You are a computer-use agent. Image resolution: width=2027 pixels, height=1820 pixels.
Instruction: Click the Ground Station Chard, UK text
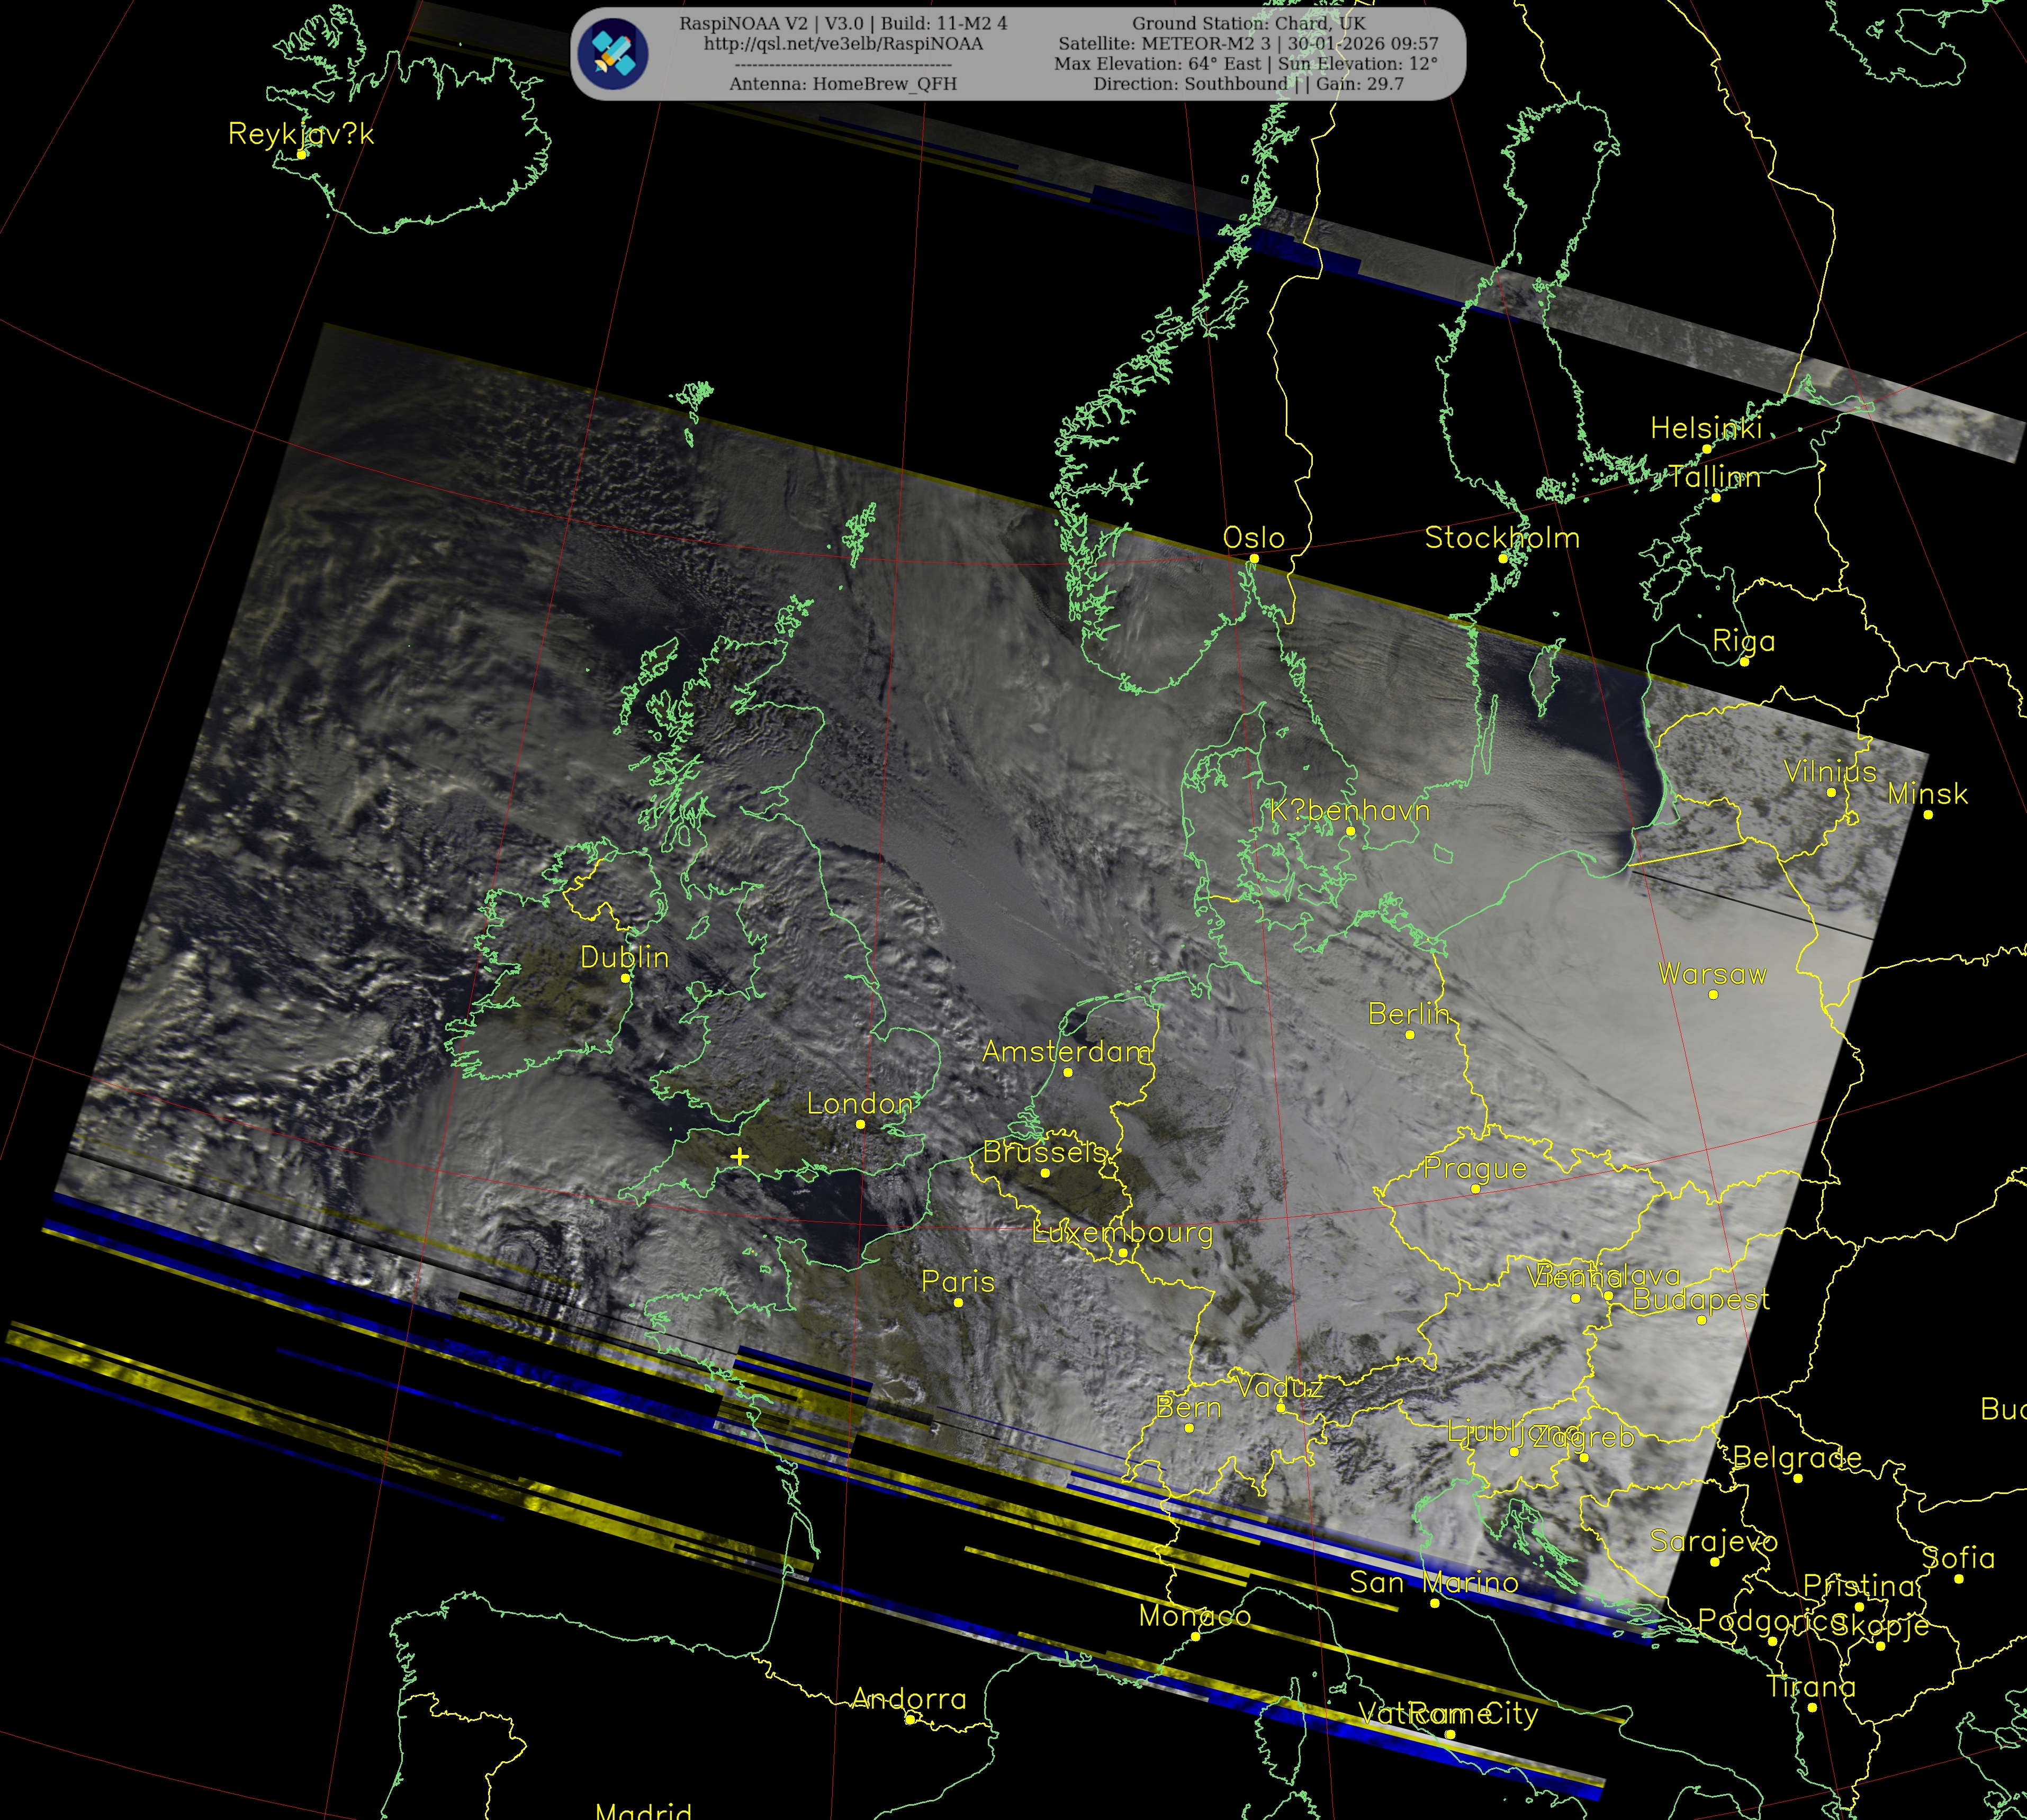(x=1249, y=23)
